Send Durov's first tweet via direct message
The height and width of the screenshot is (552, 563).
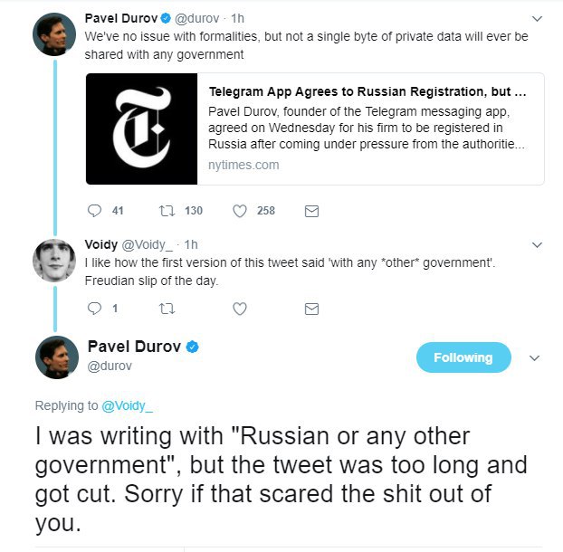coord(311,211)
